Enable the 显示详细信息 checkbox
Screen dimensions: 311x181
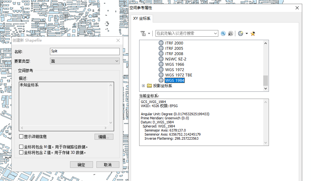click(21, 136)
